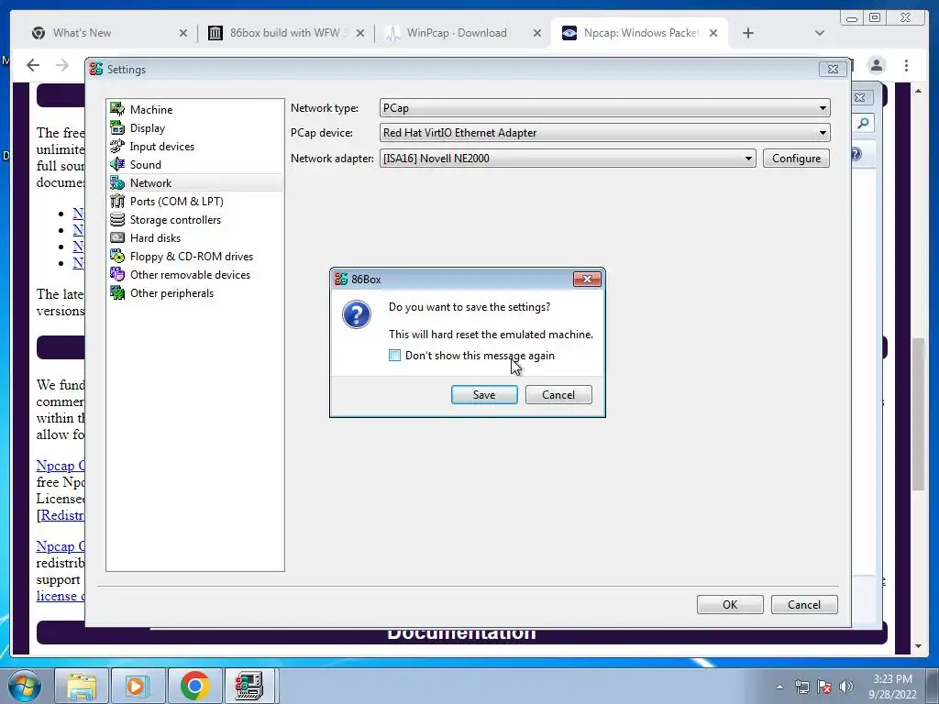The height and width of the screenshot is (704, 939).
Task: Click the Action Center flag tray icon
Action: [824, 687]
